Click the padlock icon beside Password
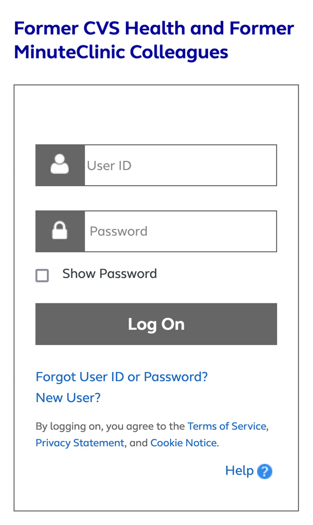 [x=59, y=230]
